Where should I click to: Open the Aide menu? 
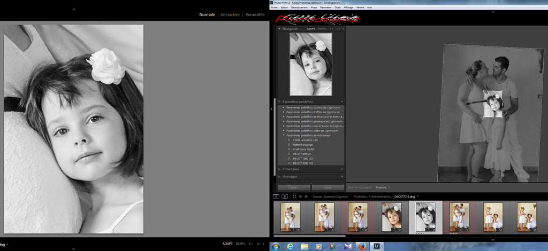369,7
